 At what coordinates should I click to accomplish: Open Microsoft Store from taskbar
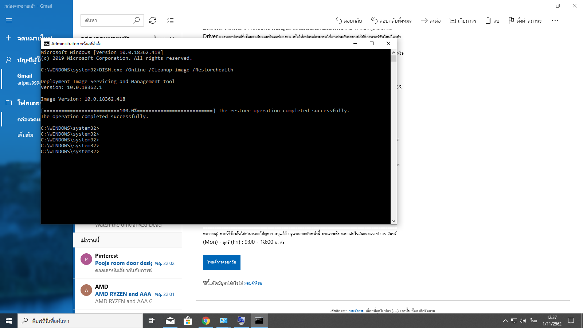pyautogui.click(x=188, y=321)
